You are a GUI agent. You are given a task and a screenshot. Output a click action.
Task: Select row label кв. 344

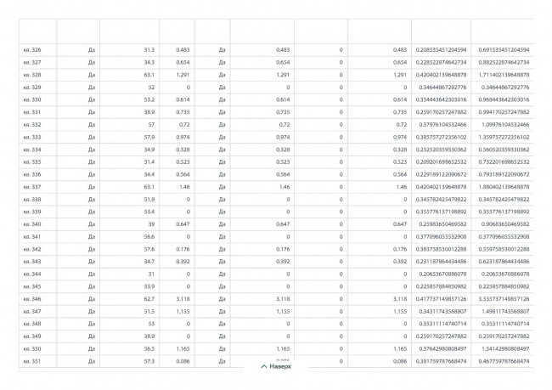[x=32, y=274]
